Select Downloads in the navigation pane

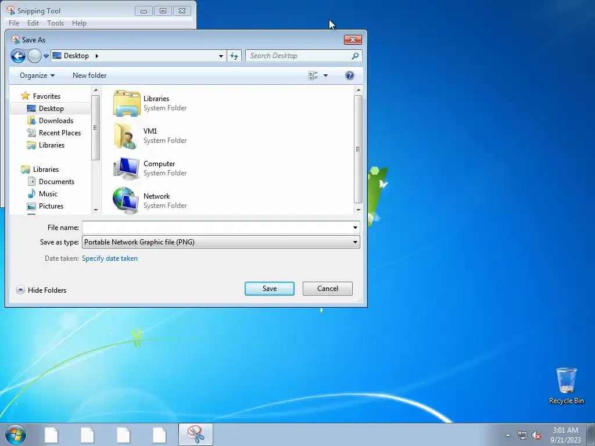coord(56,121)
